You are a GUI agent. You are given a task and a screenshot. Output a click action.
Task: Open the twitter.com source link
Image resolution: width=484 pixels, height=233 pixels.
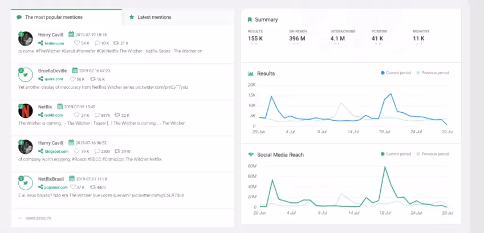pyautogui.click(x=54, y=43)
